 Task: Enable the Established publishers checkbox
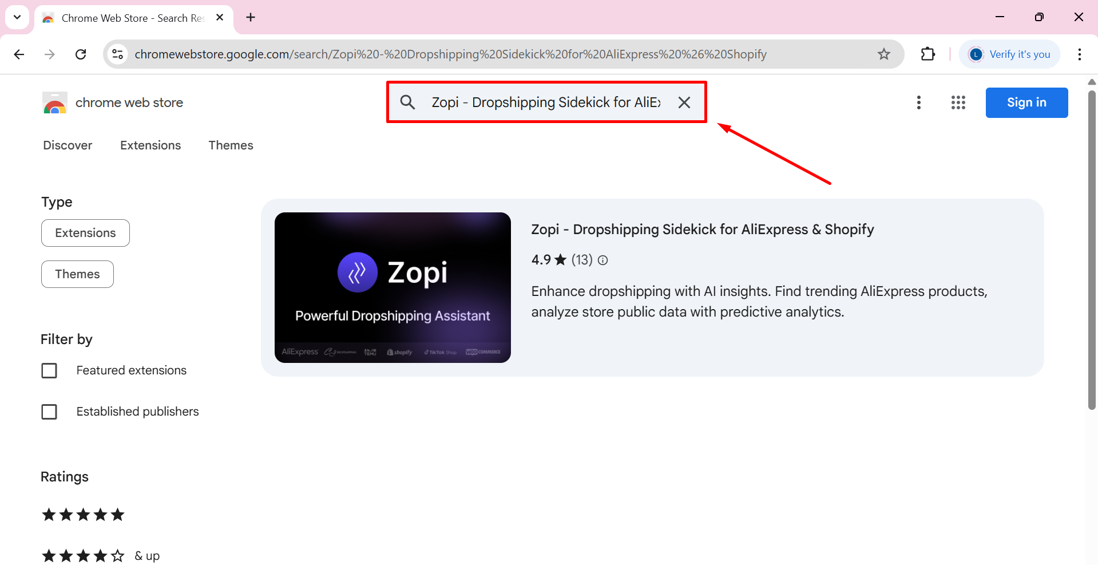point(49,412)
